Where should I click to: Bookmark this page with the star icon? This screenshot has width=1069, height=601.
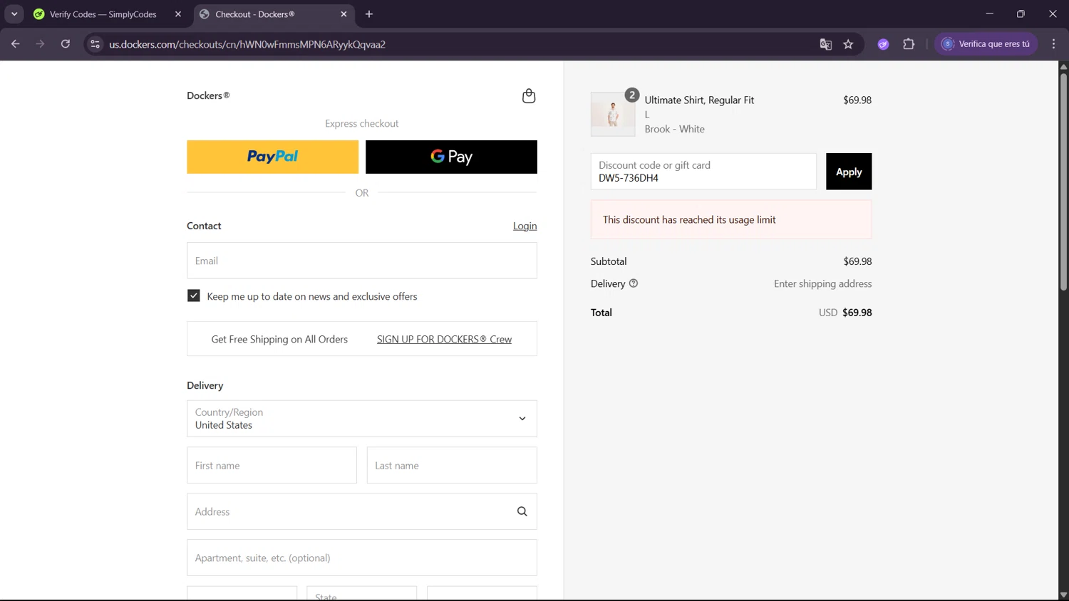point(848,44)
